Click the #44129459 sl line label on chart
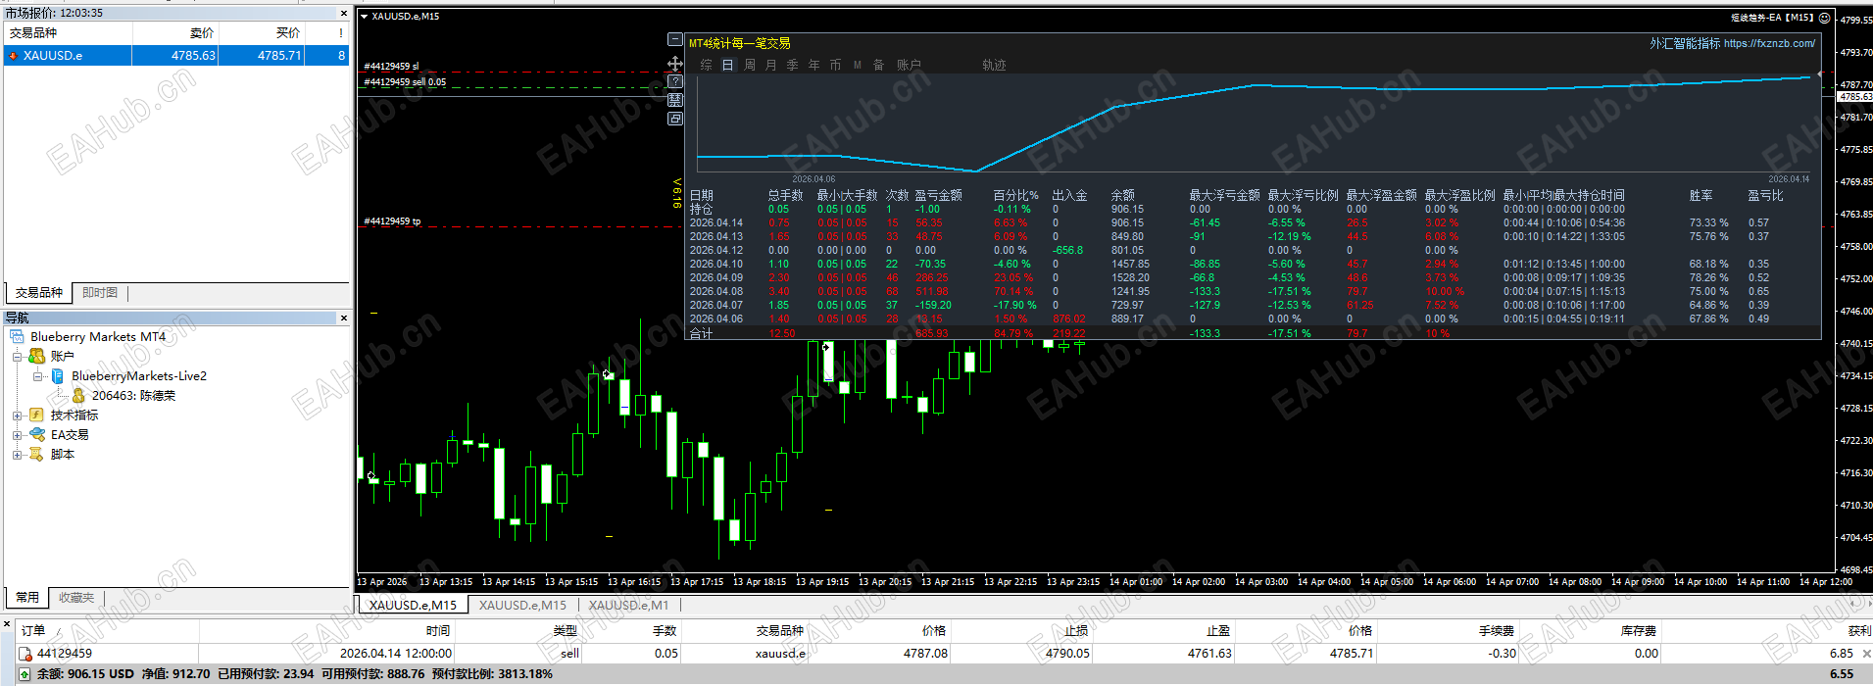This screenshot has height=686, width=1873. (391, 67)
